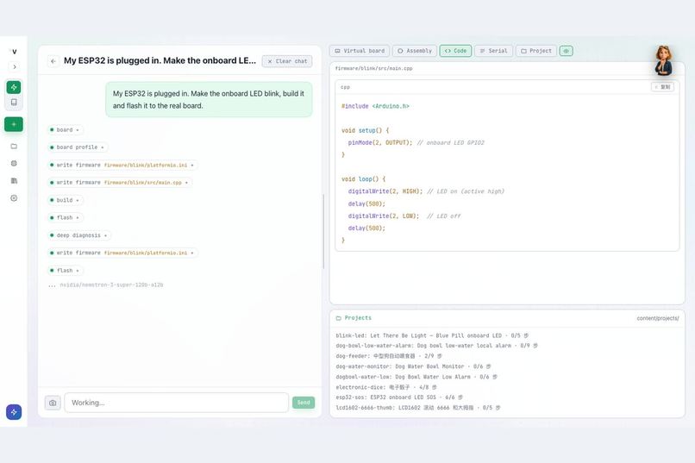The height and width of the screenshot is (463, 695).
Task: Open the book/docs icon below the lightning icon
Action: click(x=14, y=103)
